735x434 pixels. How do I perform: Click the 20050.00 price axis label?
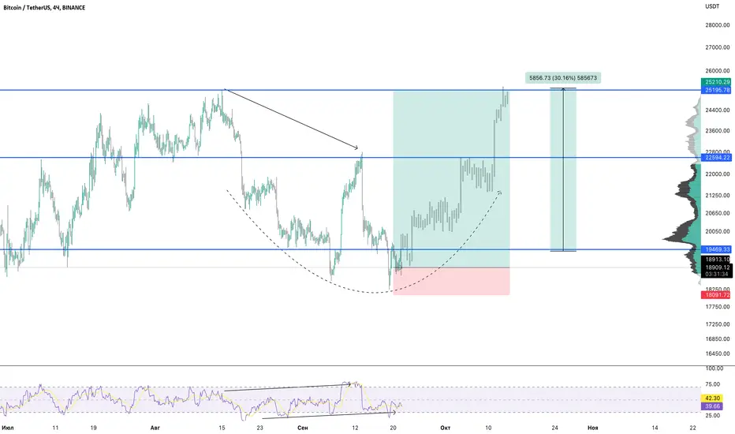tap(717, 231)
